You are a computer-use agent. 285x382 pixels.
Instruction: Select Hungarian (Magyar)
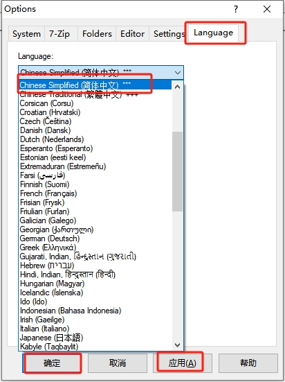[x=95, y=284]
